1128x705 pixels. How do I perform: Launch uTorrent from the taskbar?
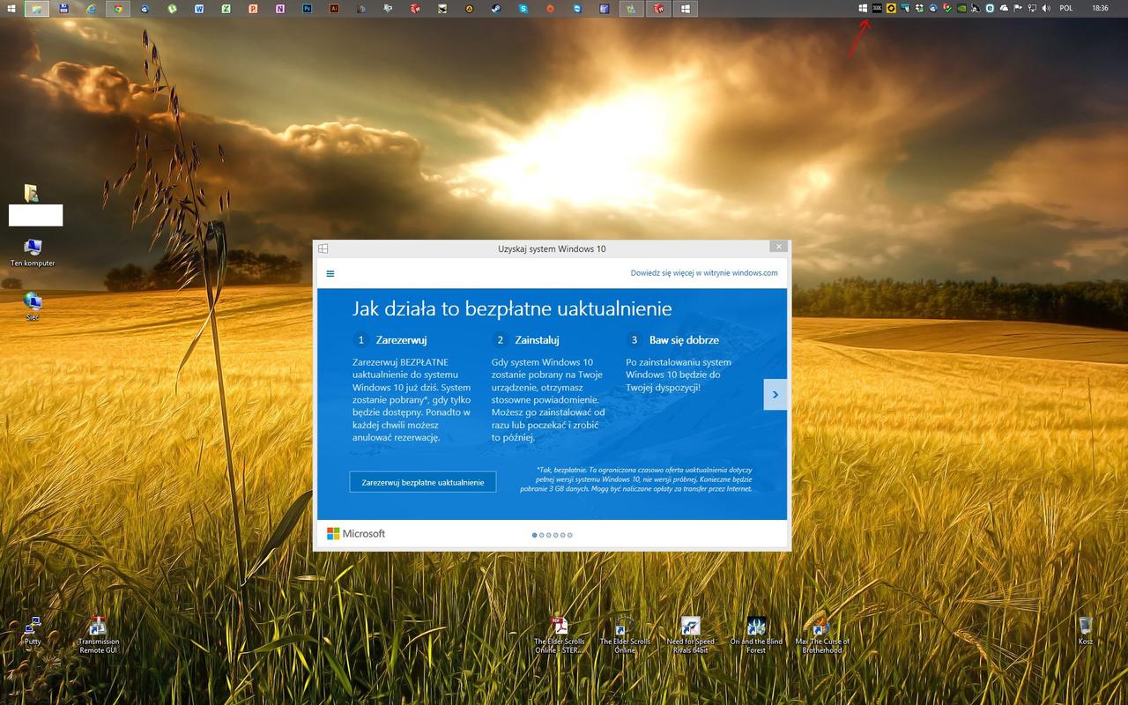[x=172, y=8]
